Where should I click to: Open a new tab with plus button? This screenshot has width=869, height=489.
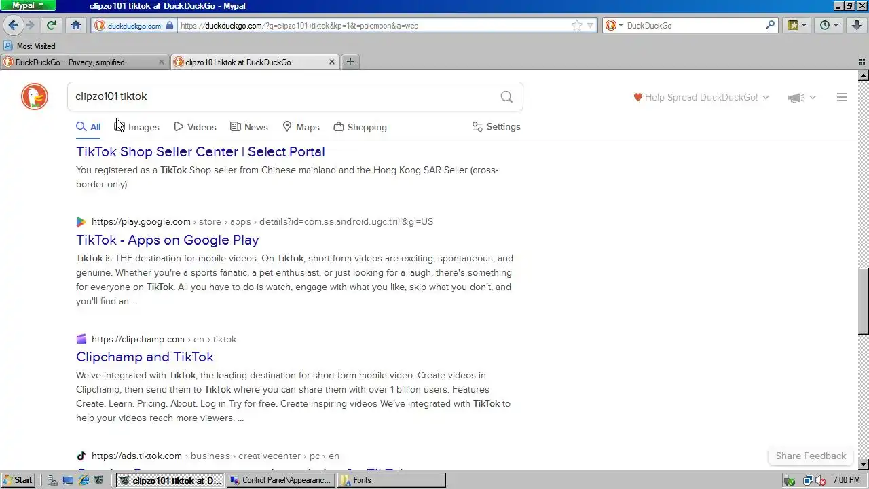[x=350, y=62]
